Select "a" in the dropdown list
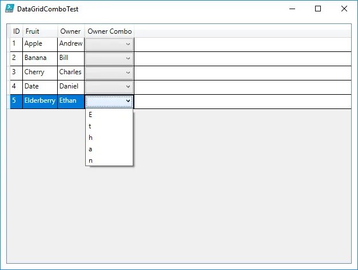The image size is (358, 270). [x=109, y=149]
